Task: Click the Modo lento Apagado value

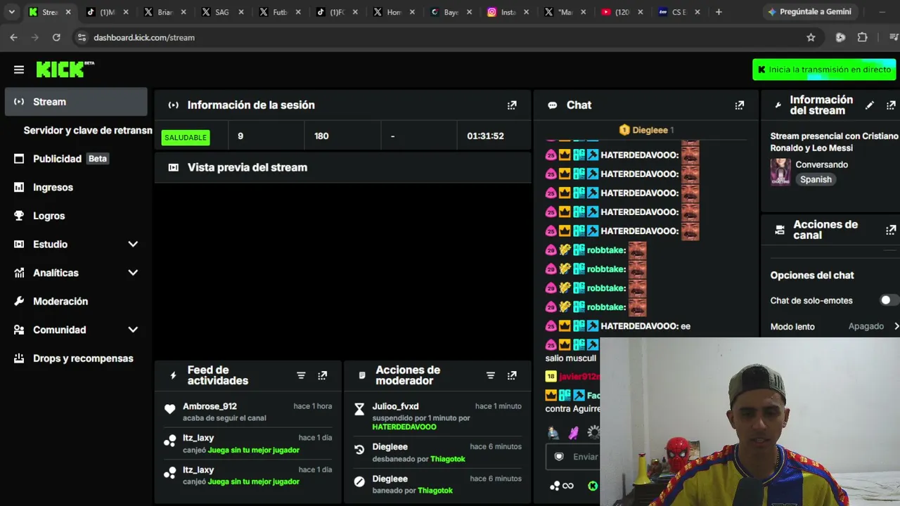Action: [x=866, y=326]
